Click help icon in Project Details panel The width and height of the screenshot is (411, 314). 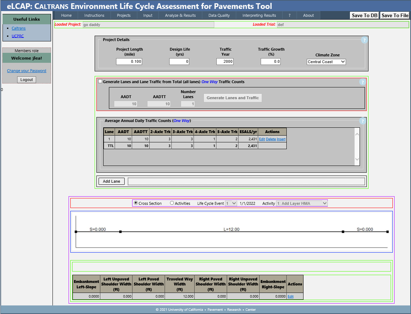[364, 40]
